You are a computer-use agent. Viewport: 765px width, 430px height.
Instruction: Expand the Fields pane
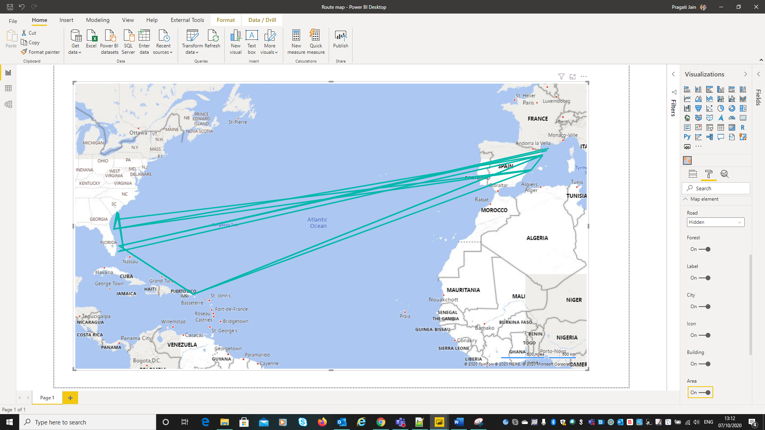(x=759, y=74)
